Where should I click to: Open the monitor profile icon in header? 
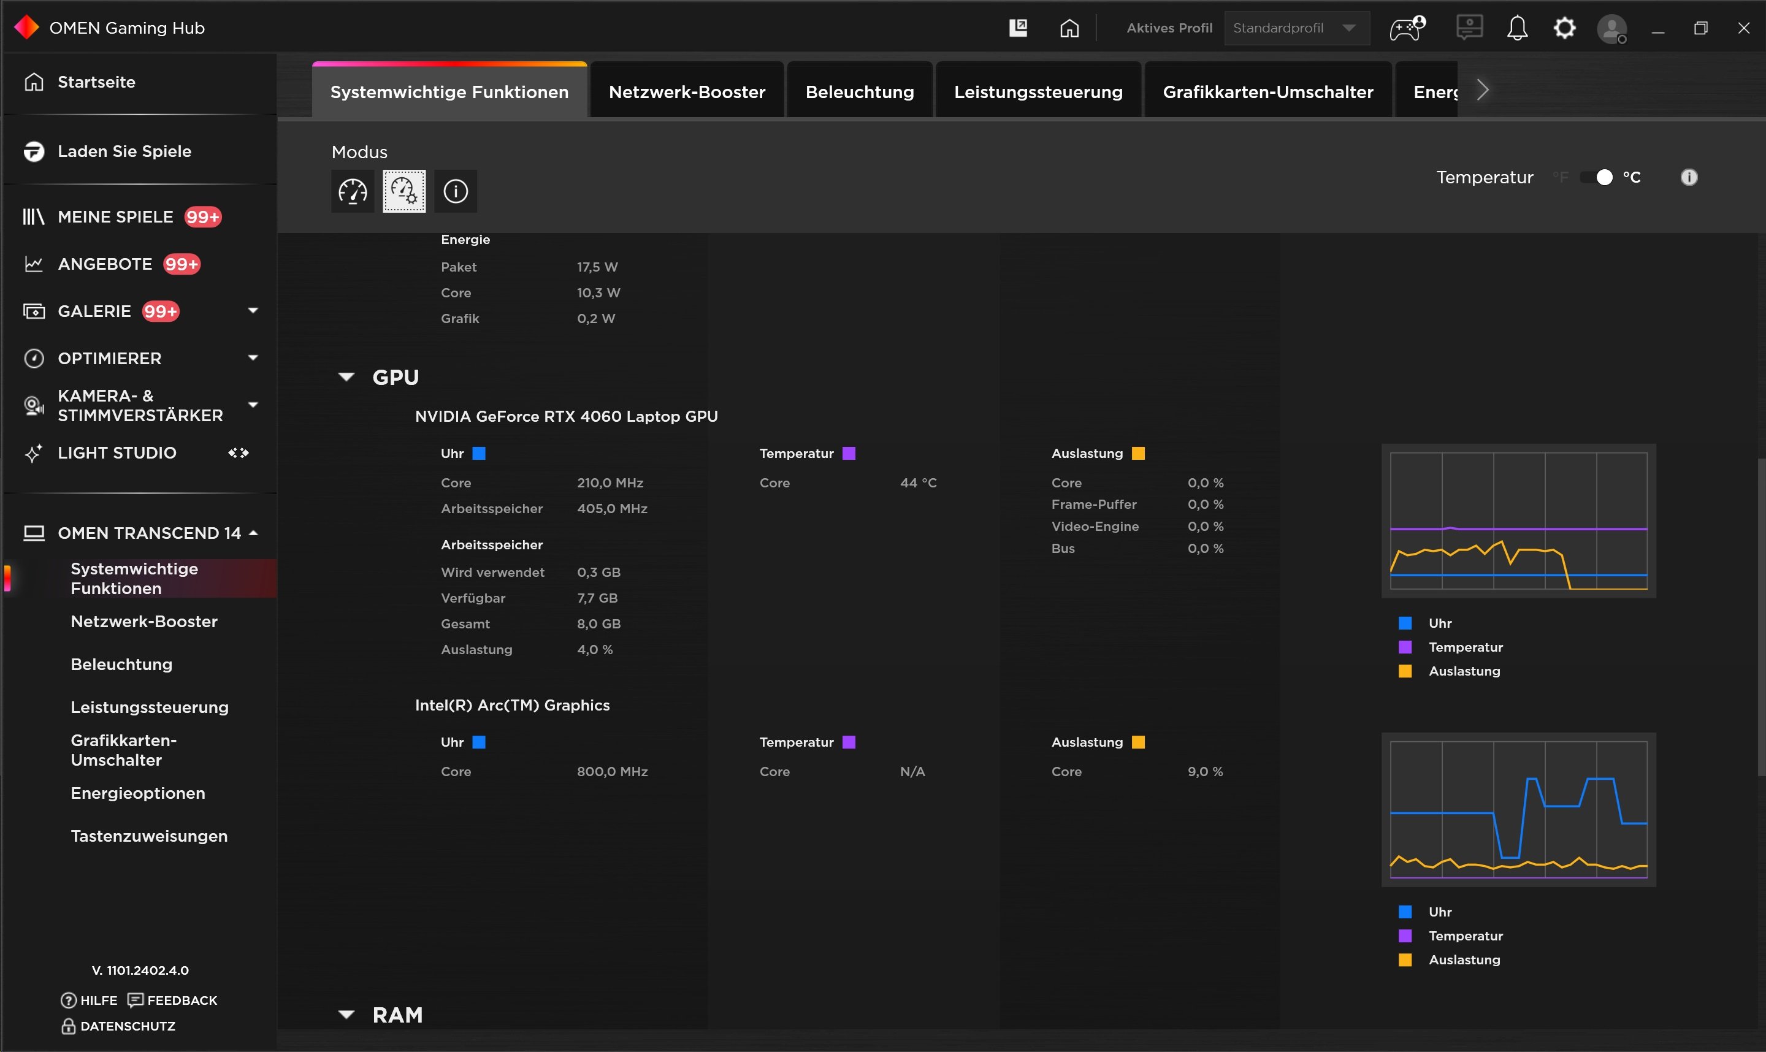coord(1469,28)
